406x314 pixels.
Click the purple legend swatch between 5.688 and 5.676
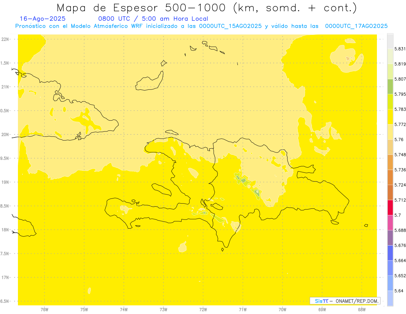(390, 238)
